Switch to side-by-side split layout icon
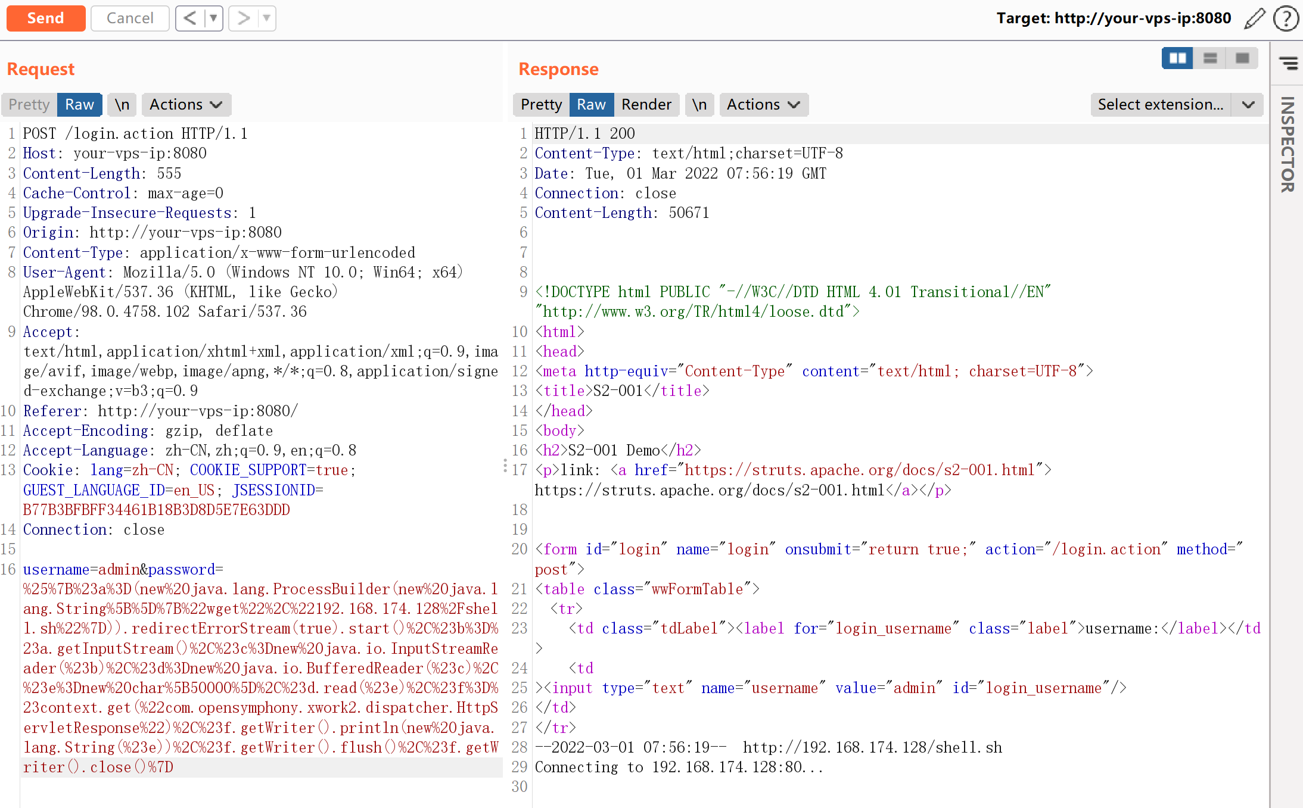The height and width of the screenshot is (808, 1303). click(1177, 58)
